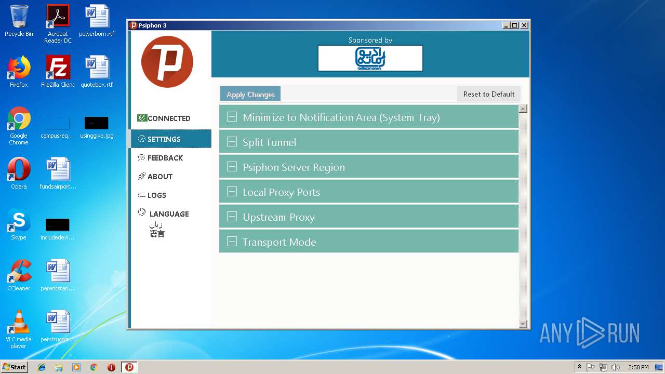Select the parentstan document icon
This screenshot has height=374, width=665.
click(x=58, y=275)
